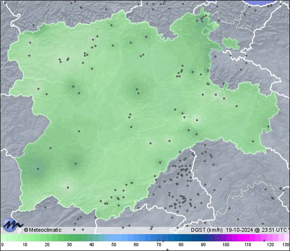The width and height of the screenshot is (290, 251).
Task: Click the 120 label on the wind scale
Action: tap(270, 245)
